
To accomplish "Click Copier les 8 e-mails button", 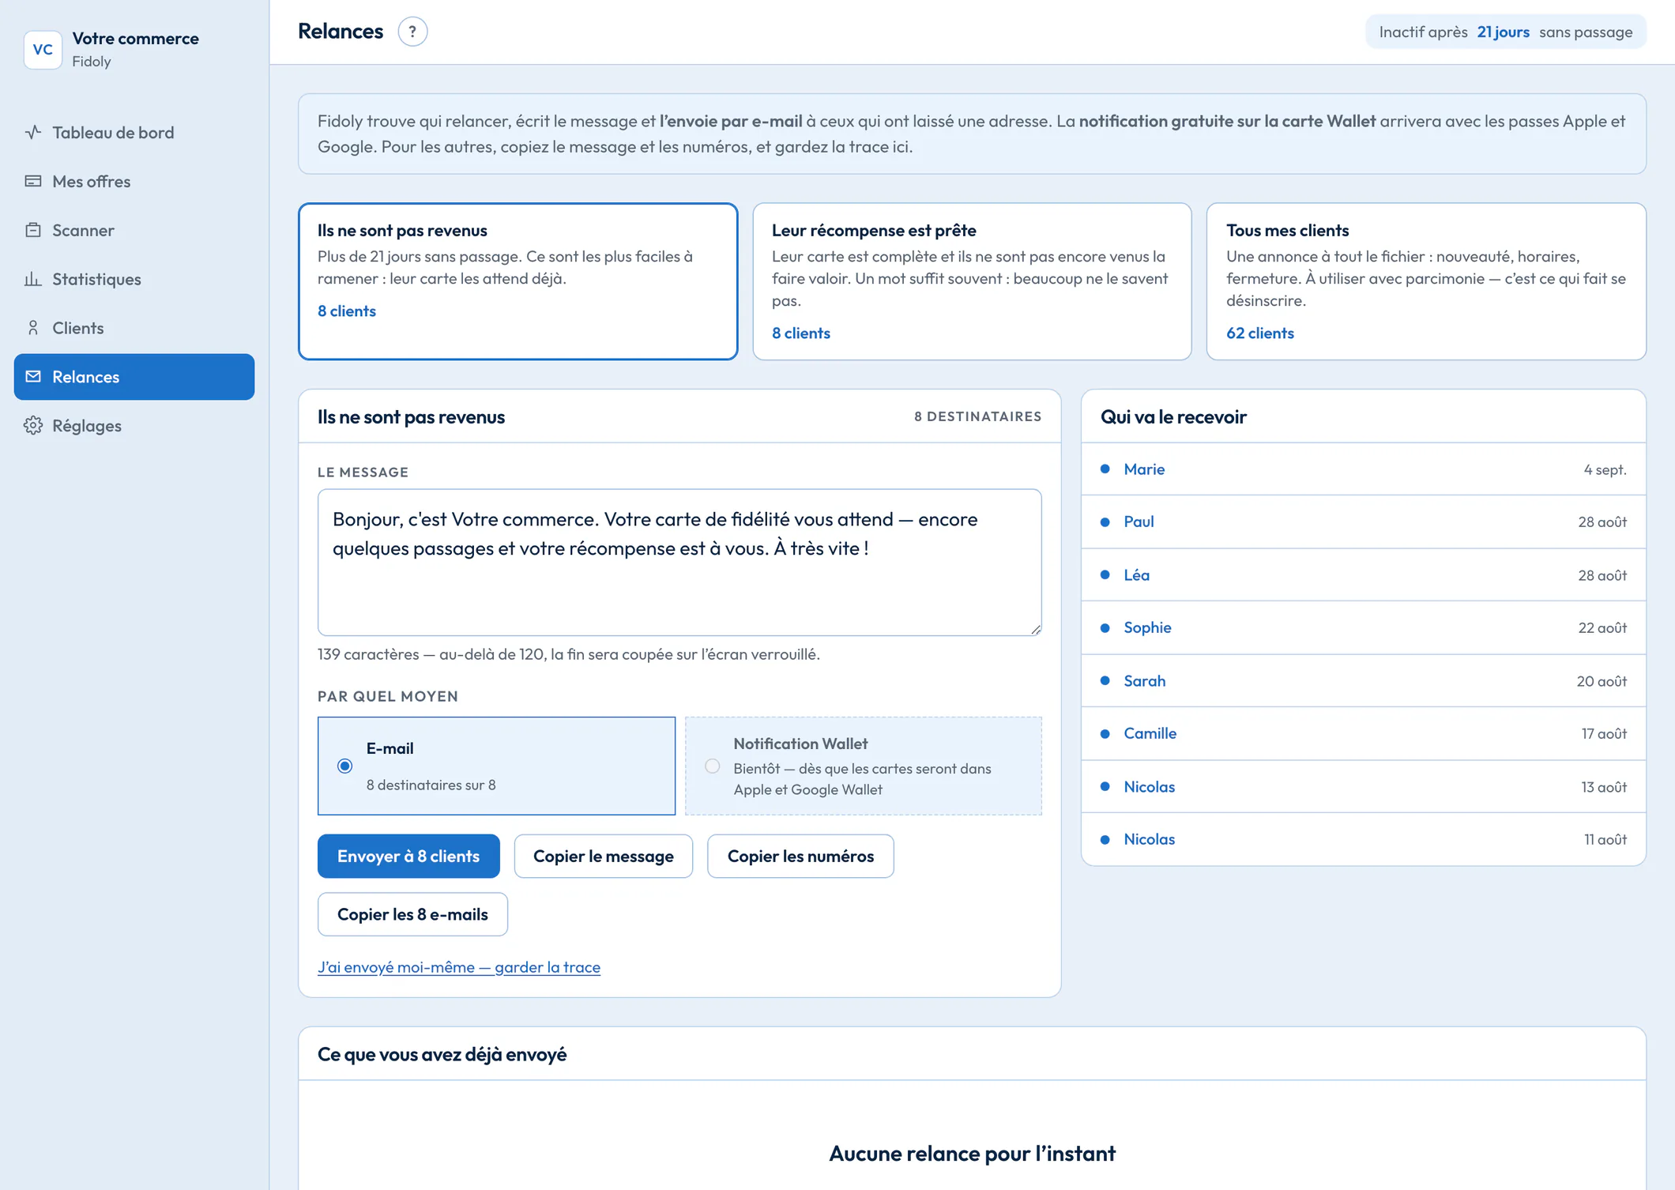I will coord(412,914).
